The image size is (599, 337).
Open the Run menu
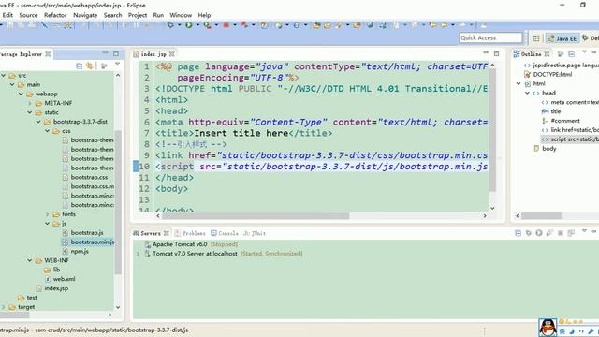pos(158,15)
